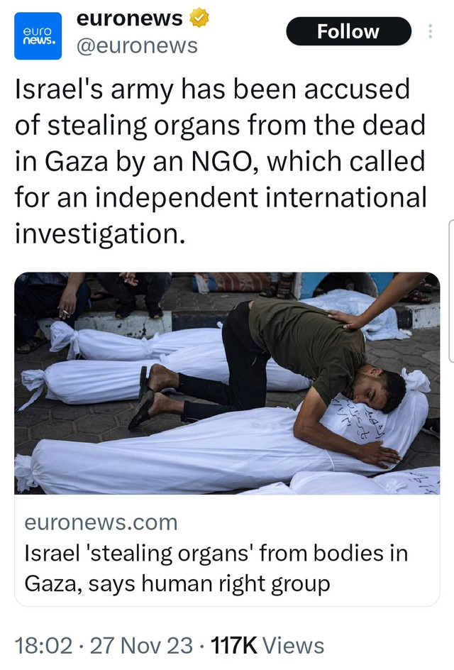The width and height of the screenshot is (454, 670).
Task: Open the 'stealing organs' article headline
Action: click(x=216, y=568)
